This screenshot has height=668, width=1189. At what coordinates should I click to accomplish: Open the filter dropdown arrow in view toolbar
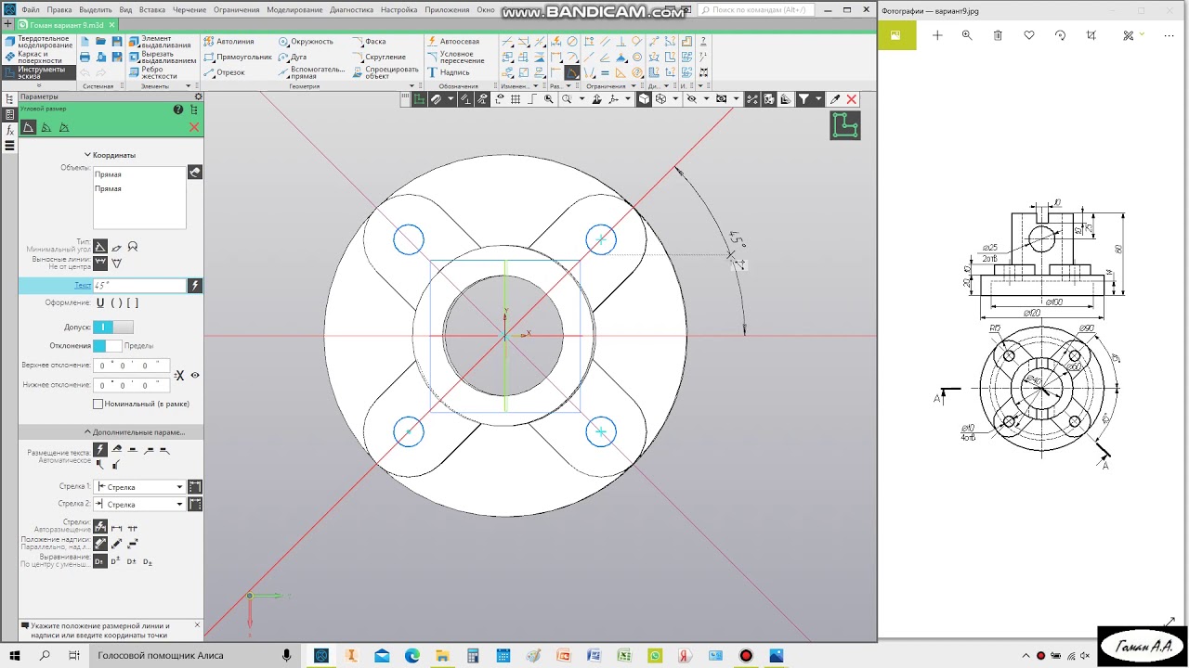pos(818,99)
